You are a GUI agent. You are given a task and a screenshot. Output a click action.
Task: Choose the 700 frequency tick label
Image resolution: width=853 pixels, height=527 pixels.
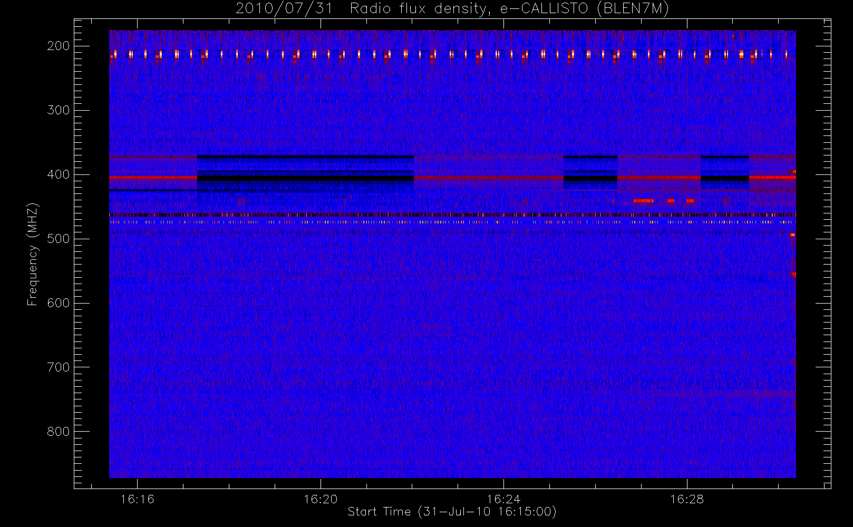click(59, 367)
